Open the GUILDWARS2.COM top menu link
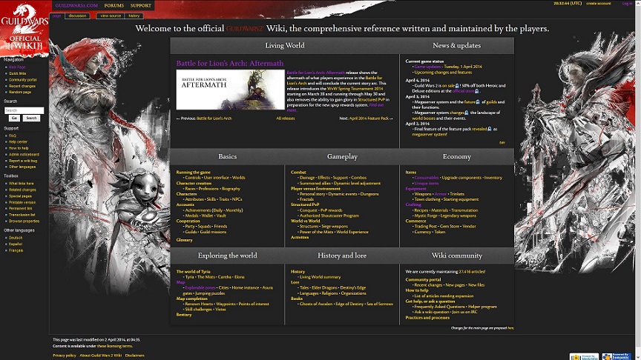Image resolution: width=641 pixels, height=360 pixels. click(x=76, y=6)
